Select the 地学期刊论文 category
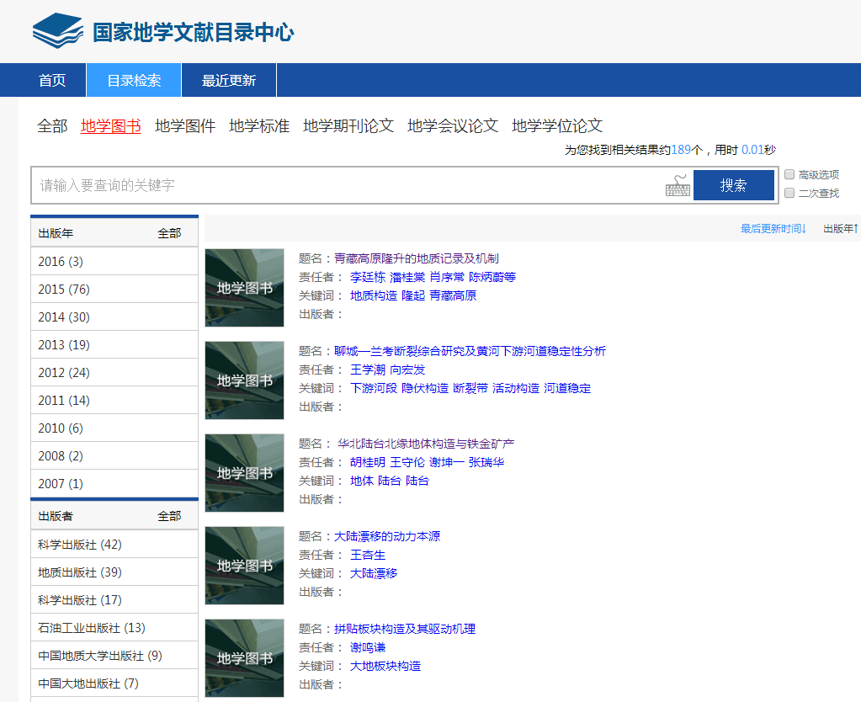The image size is (861, 702). (x=348, y=126)
